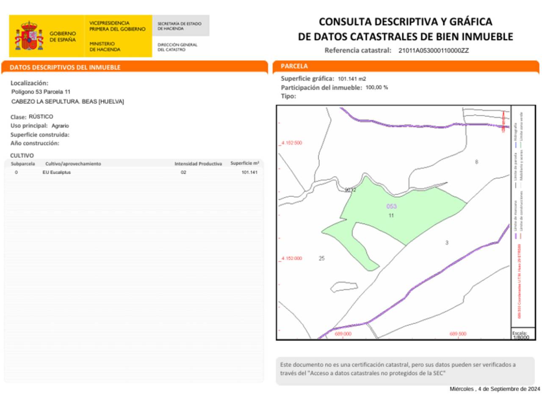
Task: Click the 'EU Eucaliptus' table cell
Action: point(57,173)
